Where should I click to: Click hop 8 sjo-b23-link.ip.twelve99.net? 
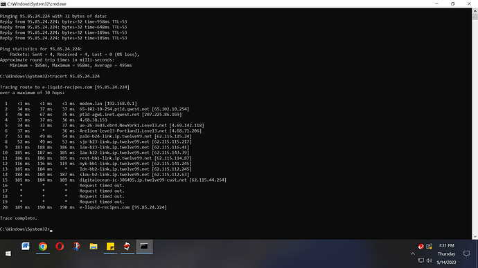(x=135, y=142)
